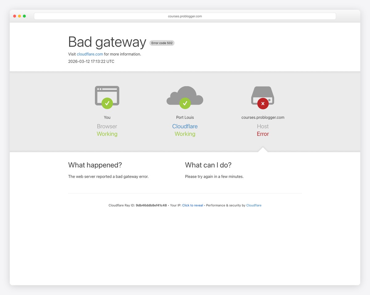Click 'Please try again in a few minutes.'
This screenshot has height=295, width=370.
pos(214,177)
